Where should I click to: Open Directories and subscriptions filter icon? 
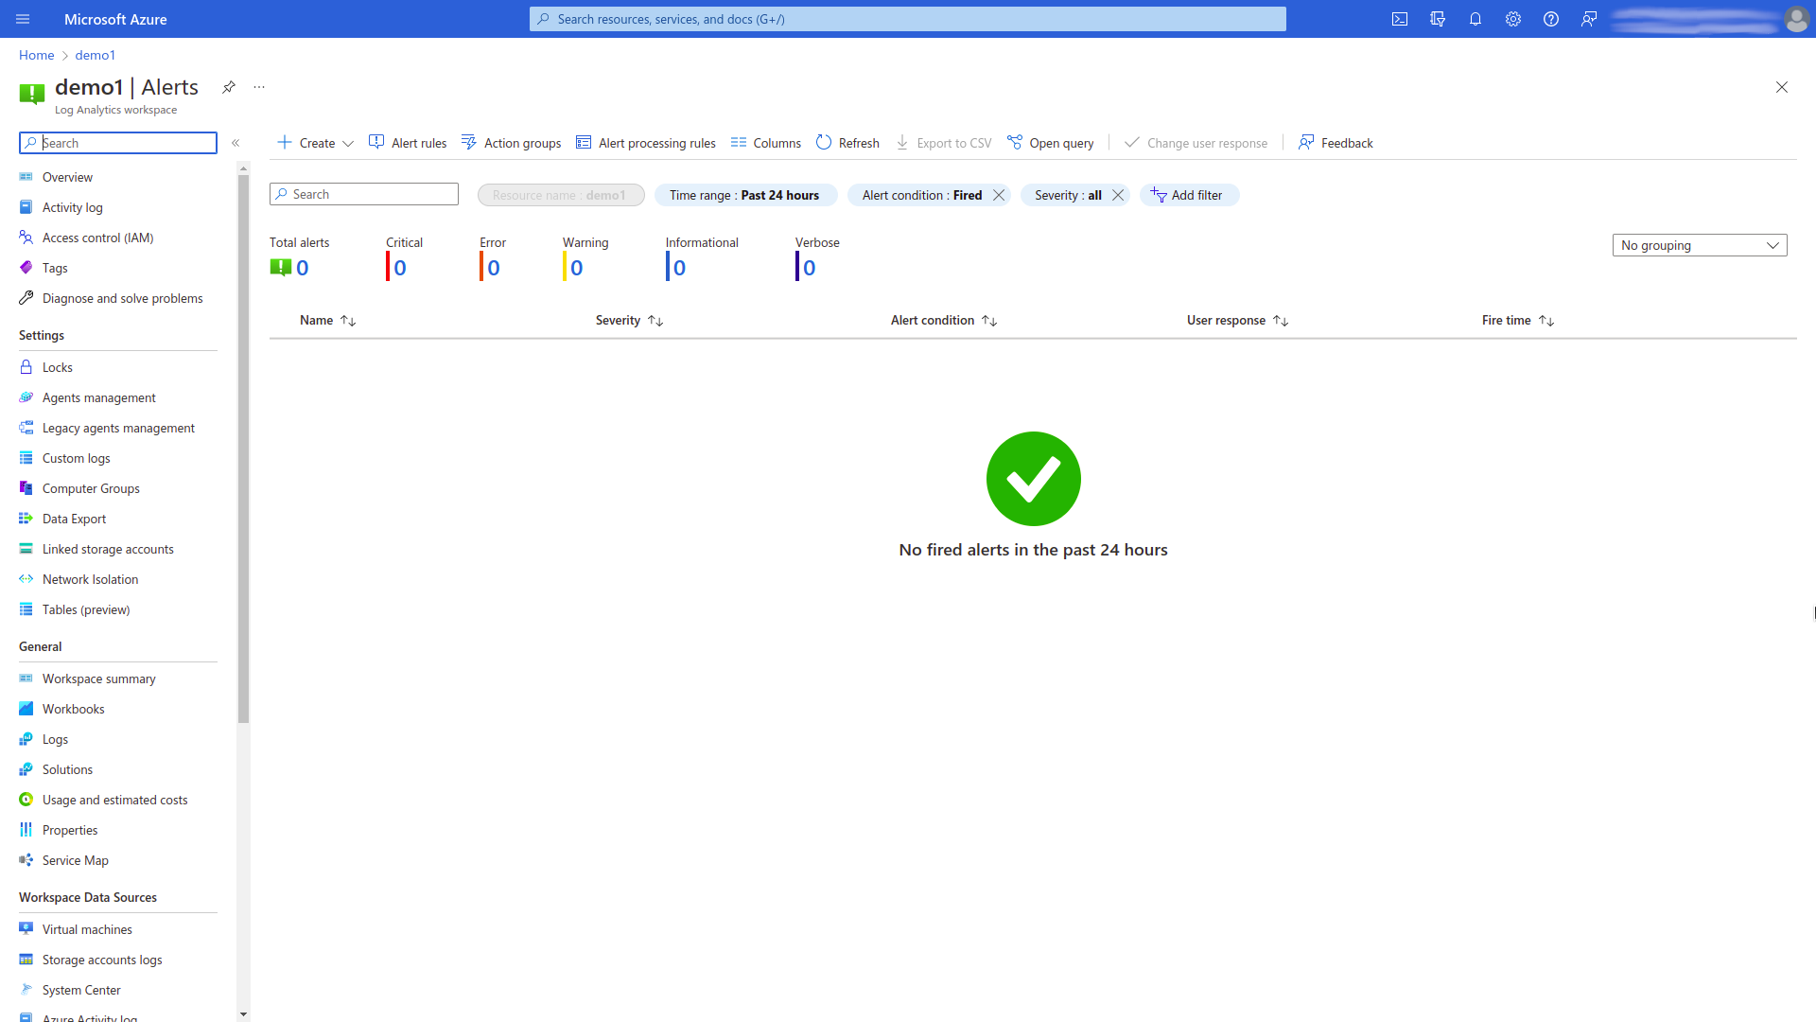(1438, 19)
